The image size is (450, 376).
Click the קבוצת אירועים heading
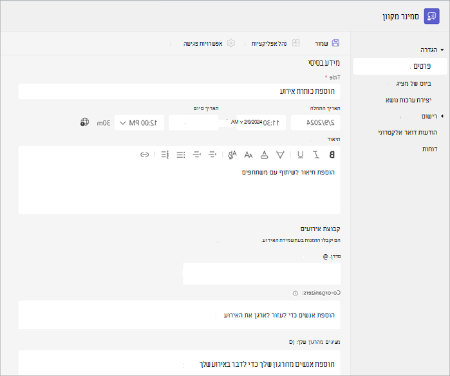[321, 229]
